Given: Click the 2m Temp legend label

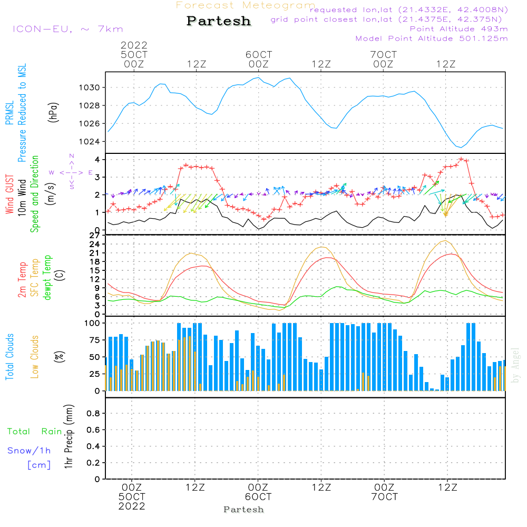Looking at the screenshot, I should [x=22, y=280].
